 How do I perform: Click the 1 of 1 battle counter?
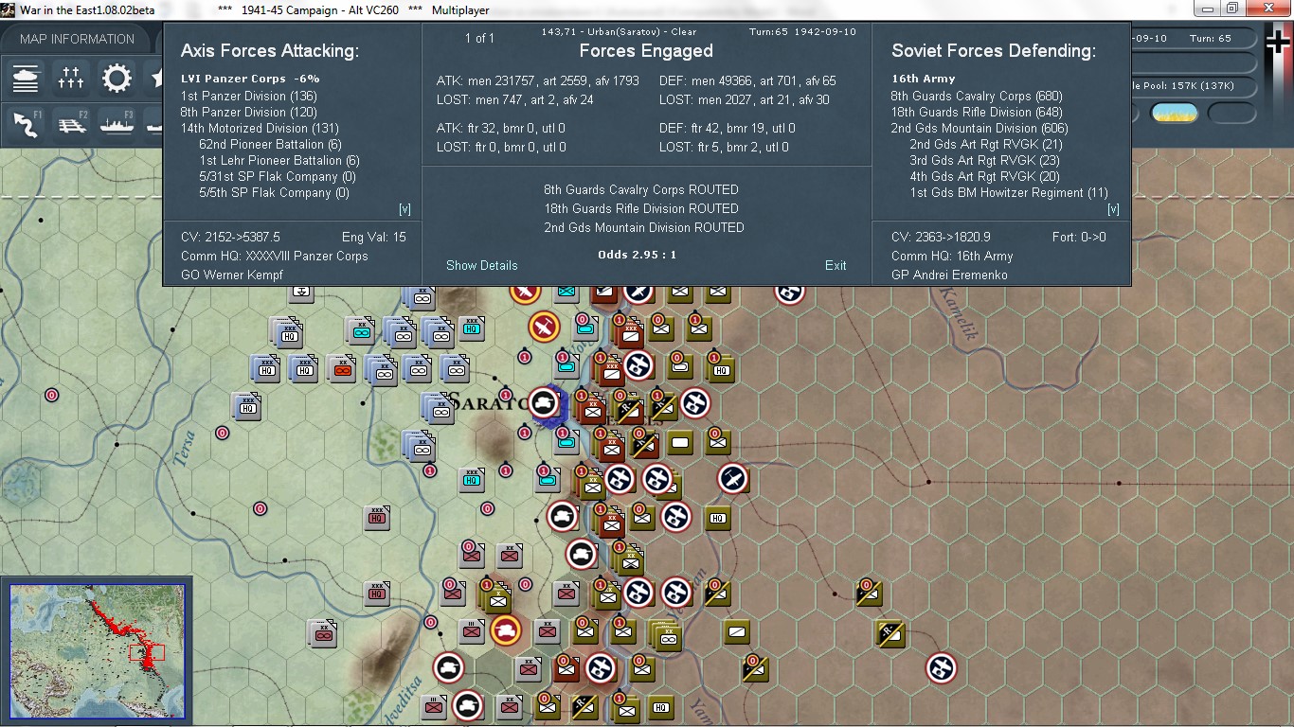pyautogui.click(x=479, y=38)
